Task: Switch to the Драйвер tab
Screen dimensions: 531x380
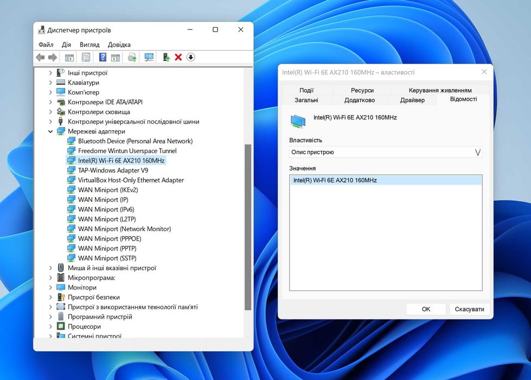Action: (x=412, y=100)
